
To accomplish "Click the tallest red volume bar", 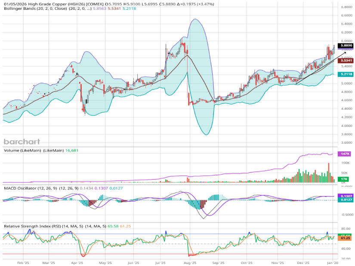I will pyautogui.click(x=328, y=172).
